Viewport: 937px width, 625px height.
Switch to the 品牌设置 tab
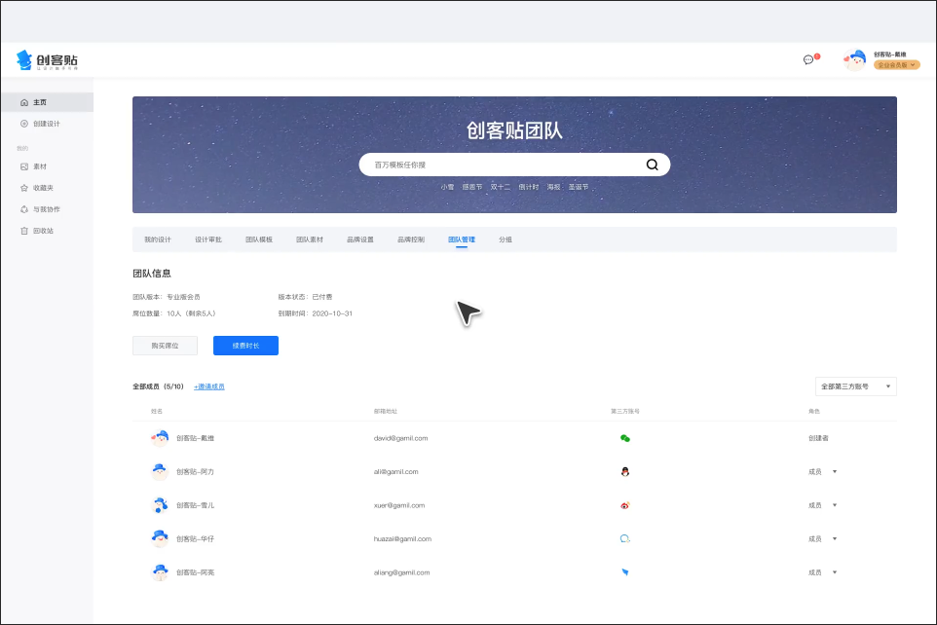360,239
